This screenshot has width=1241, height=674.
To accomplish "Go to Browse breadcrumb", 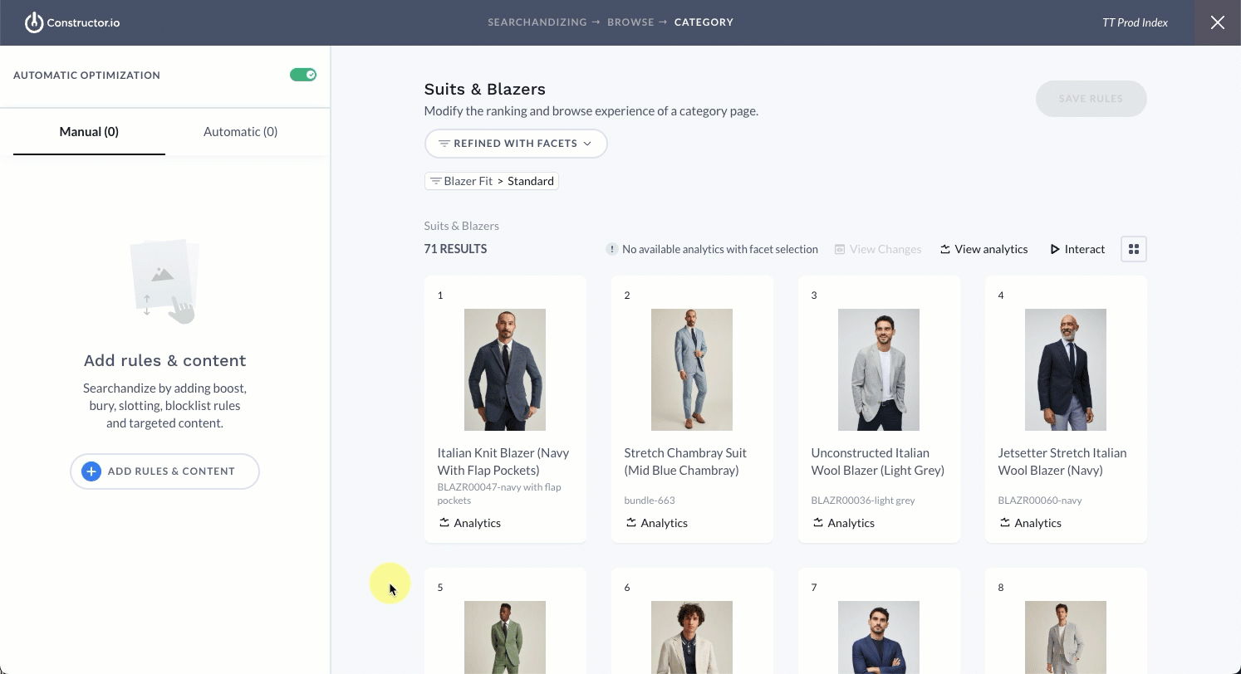I will [x=630, y=22].
